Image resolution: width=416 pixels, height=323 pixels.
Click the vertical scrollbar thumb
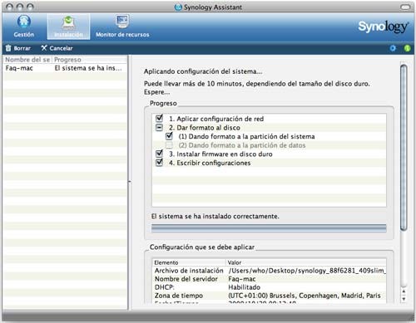[404, 147]
